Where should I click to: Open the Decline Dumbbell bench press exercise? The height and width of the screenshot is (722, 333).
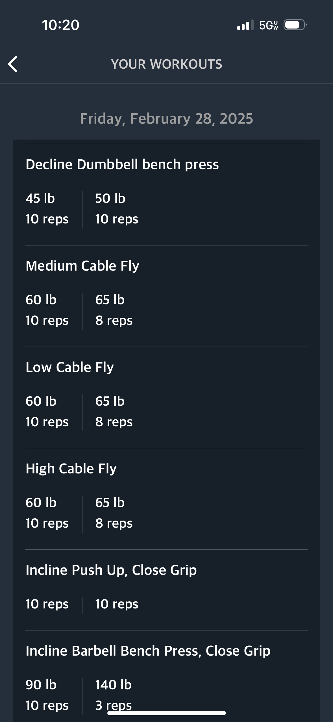point(122,164)
